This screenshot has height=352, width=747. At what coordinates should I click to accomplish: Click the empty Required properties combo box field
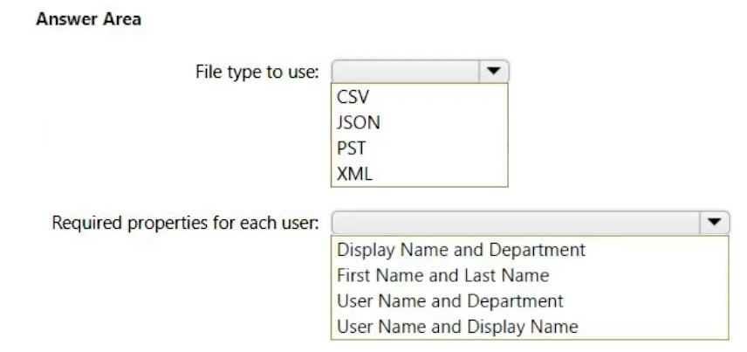517,222
